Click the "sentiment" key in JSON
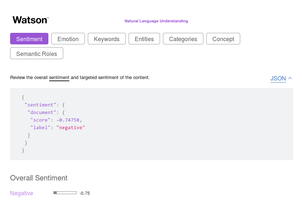302x201 pixels. 40,105
